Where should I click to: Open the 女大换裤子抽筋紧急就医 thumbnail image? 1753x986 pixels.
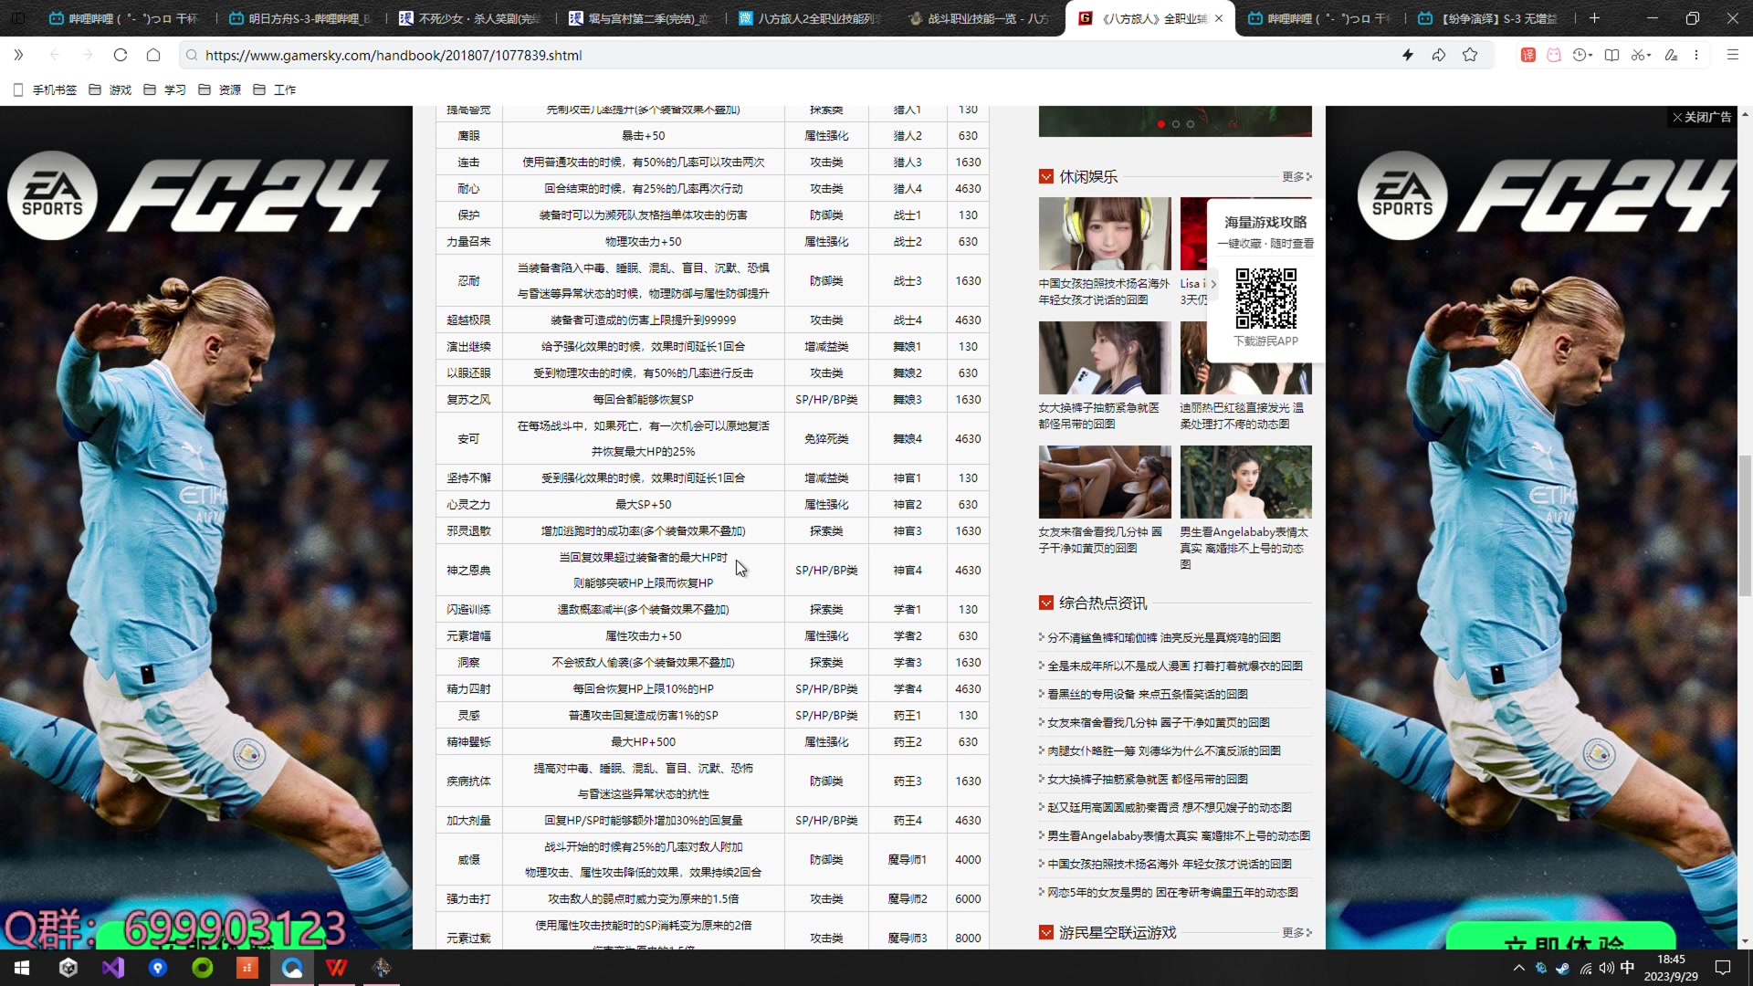pyautogui.click(x=1105, y=358)
